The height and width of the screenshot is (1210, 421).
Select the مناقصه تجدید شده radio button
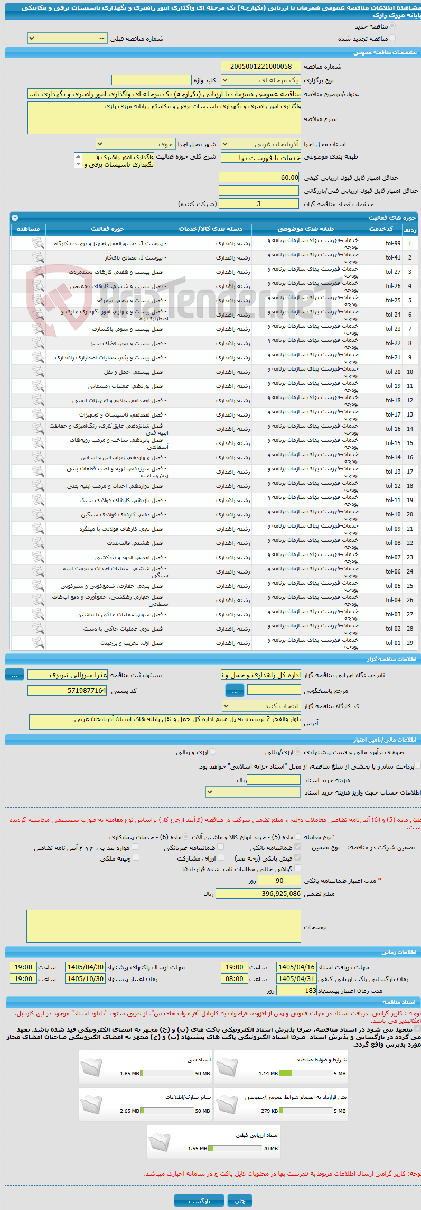coord(392,38)
